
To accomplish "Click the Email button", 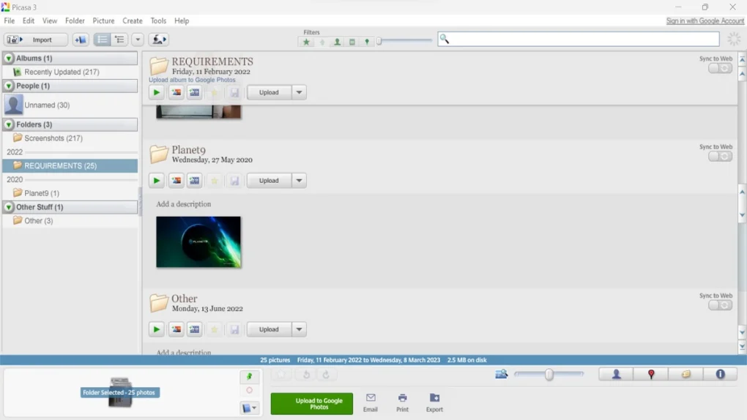I will (370, 402).
